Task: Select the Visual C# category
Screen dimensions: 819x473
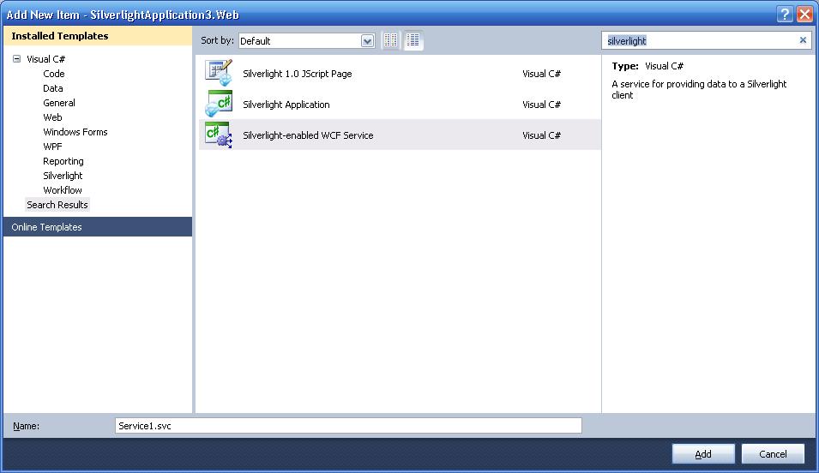Action: pos(46,59)
